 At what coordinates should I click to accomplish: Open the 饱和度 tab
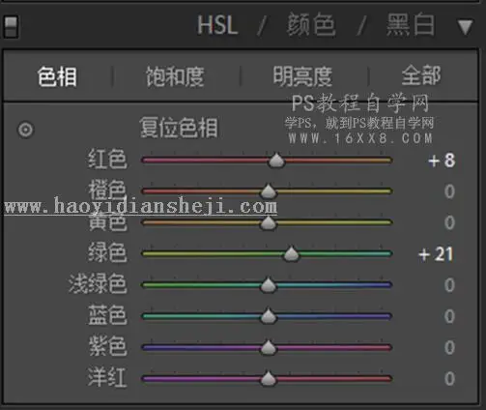(x=175, y=76)
